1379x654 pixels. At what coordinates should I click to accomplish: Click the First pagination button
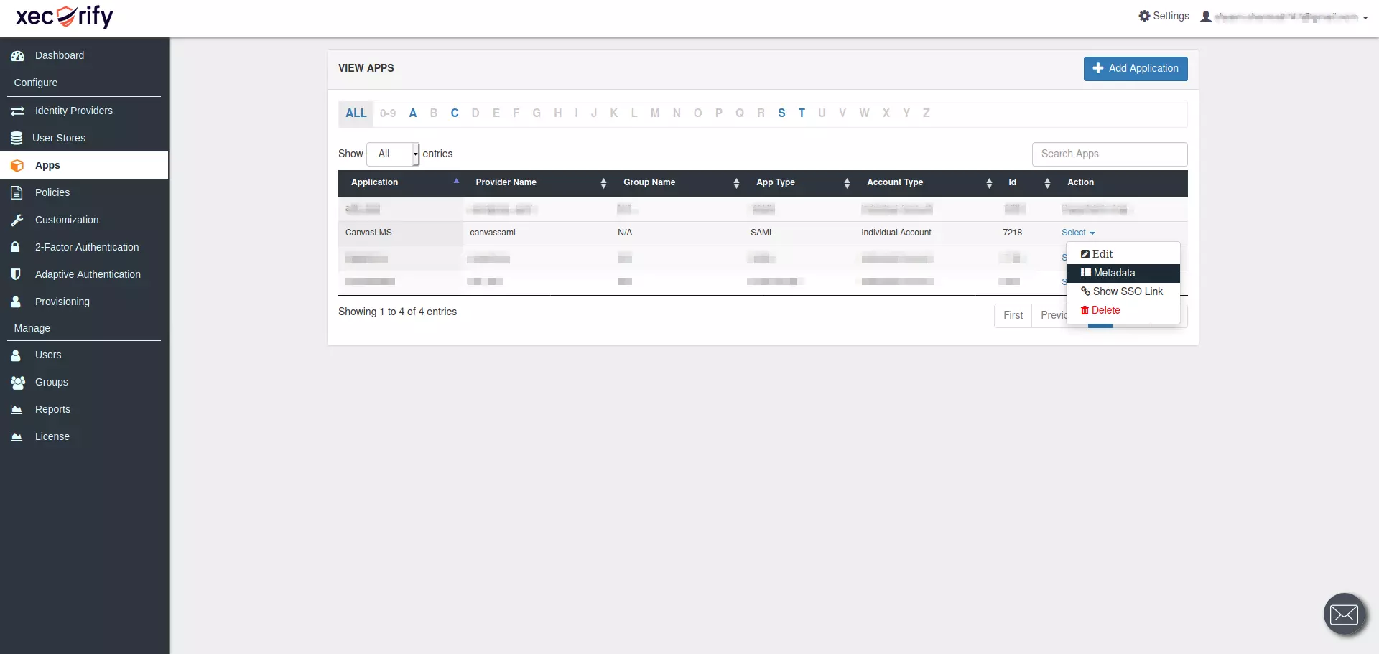pyautogui.click(x=1013, y=315)
